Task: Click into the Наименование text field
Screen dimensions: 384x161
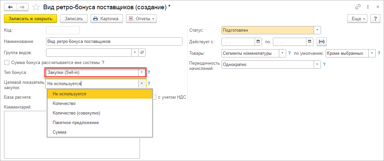Action: coord(114,42)
